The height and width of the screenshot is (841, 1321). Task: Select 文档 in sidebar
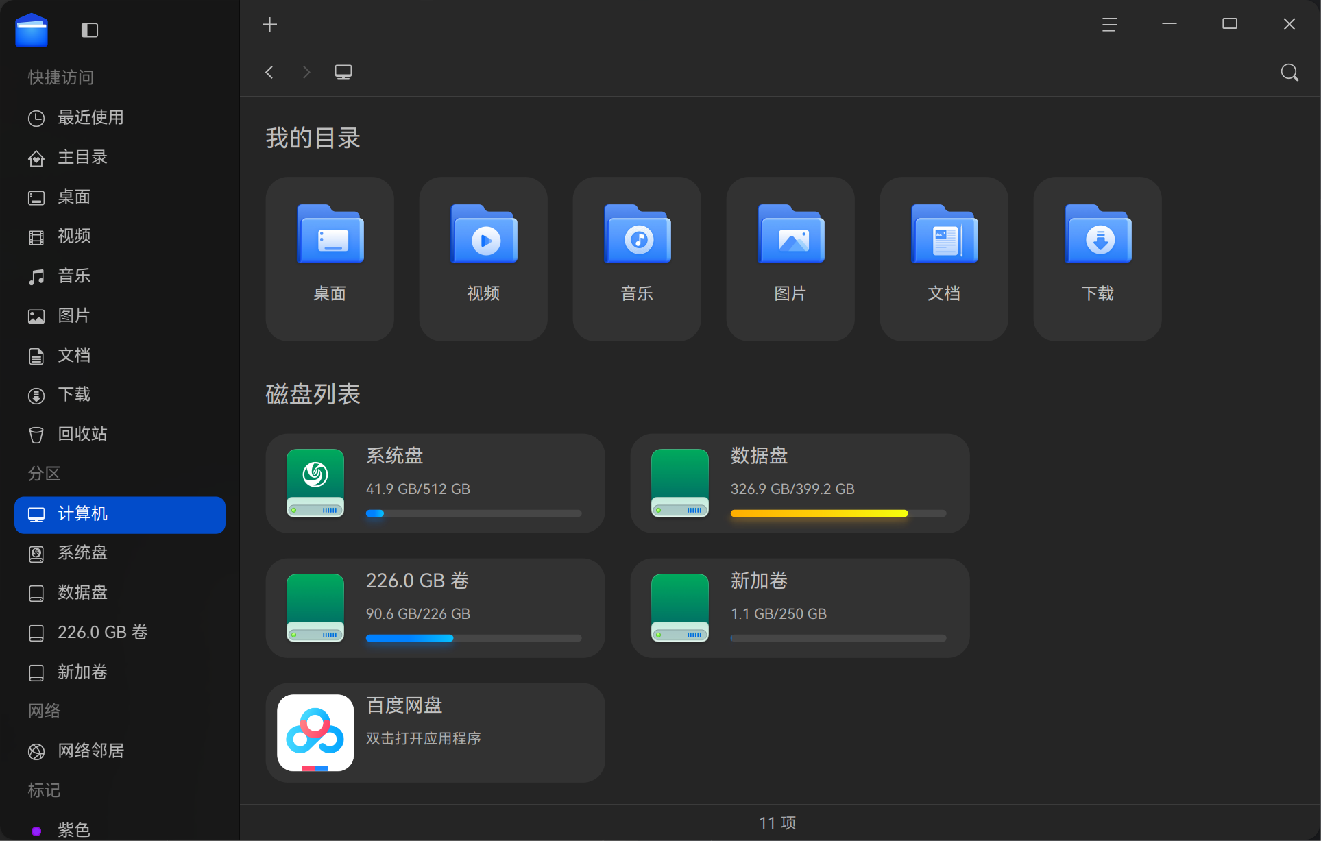tap(120, 356)
